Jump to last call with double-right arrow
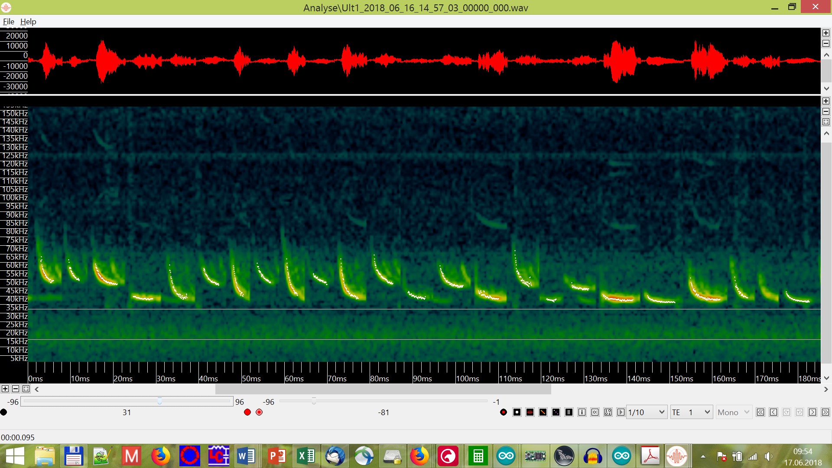This screenshot has width=832, height=468. pyautogui.click(x=825, y=412)
